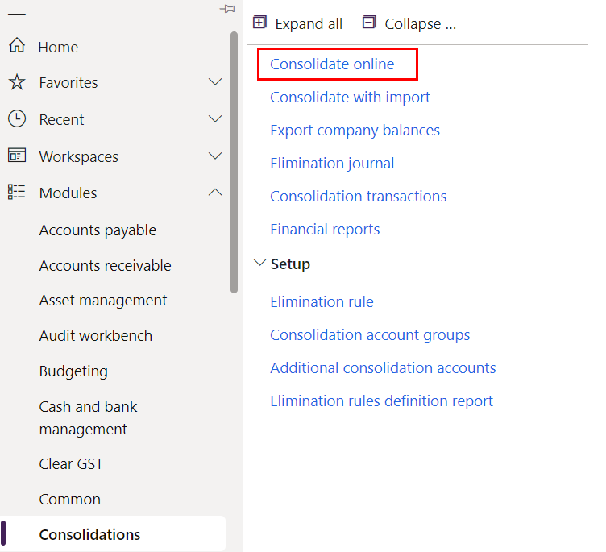Open Consolidate online link
The image size is (606, 552).
click(x=332, y=64)
